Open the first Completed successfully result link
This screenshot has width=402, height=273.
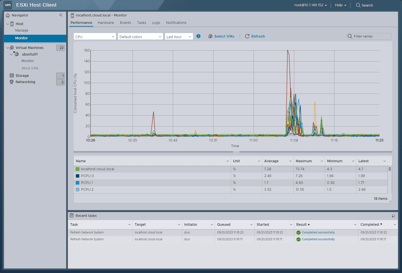tap(318, 233)
